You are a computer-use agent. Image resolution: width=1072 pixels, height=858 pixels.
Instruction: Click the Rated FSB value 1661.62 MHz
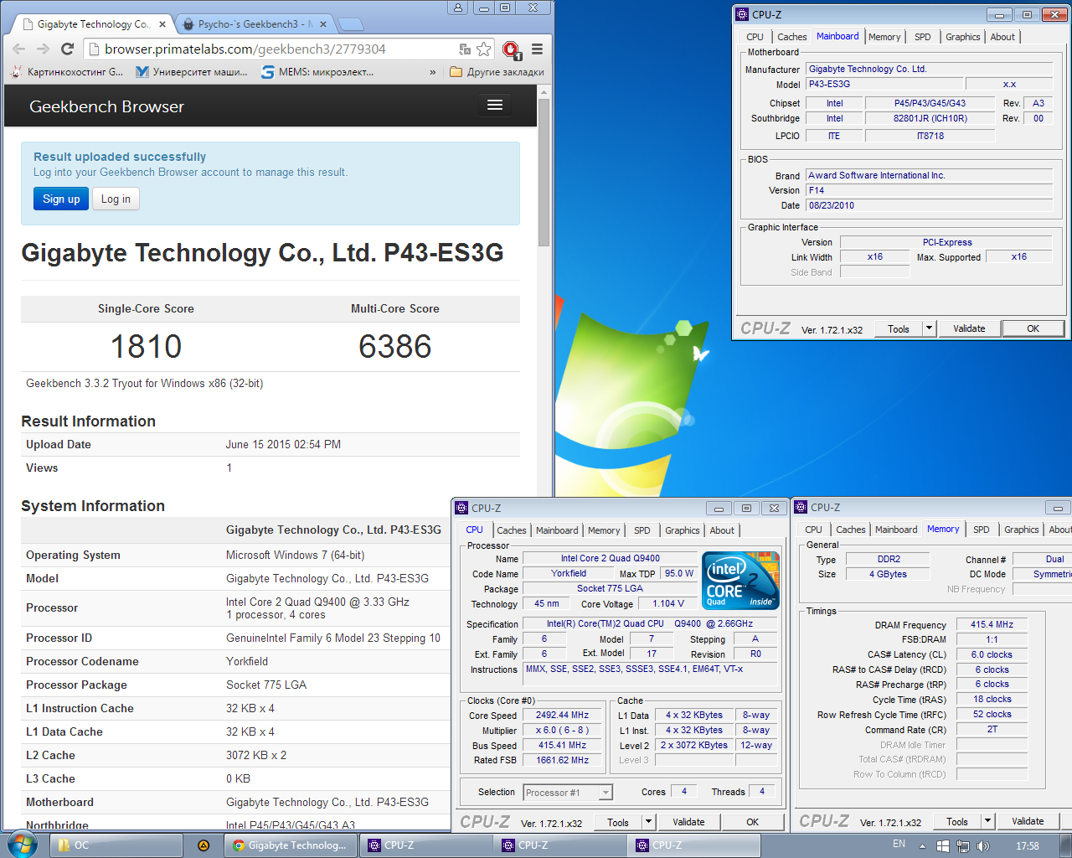pos(562,761)
